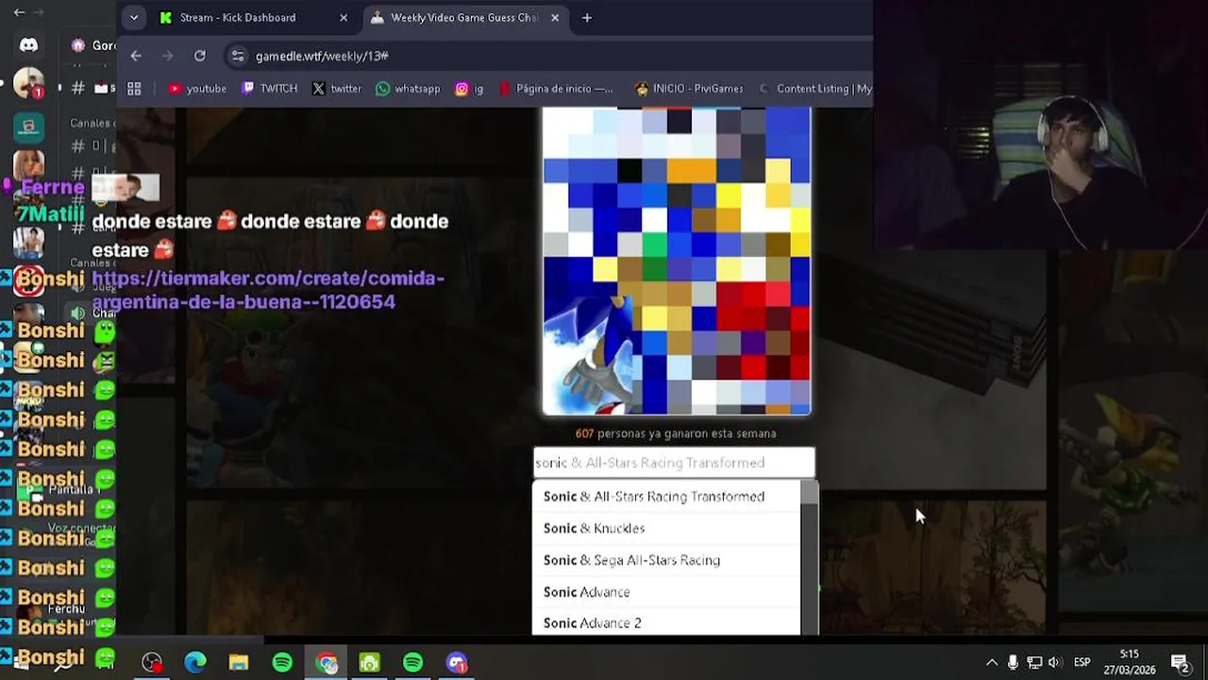The height and width of the screenshot is (680, 1208).
Task: Open a new Chrome tab
Action: tap(586, 17)
